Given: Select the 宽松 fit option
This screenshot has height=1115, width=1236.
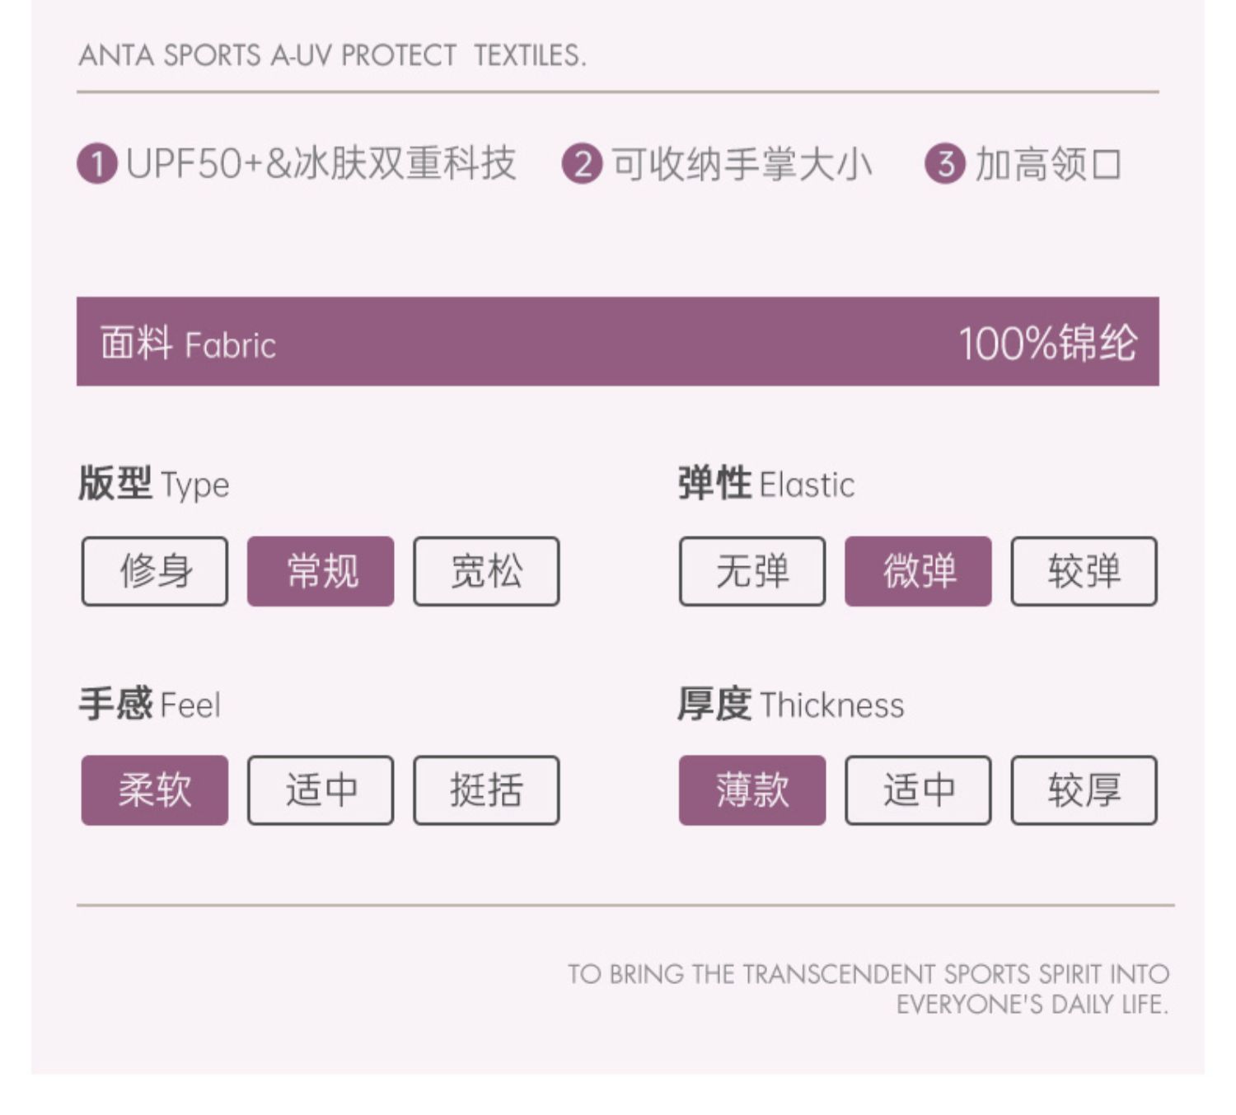Looking at the screenshot, I should click(x=486, y=571).
